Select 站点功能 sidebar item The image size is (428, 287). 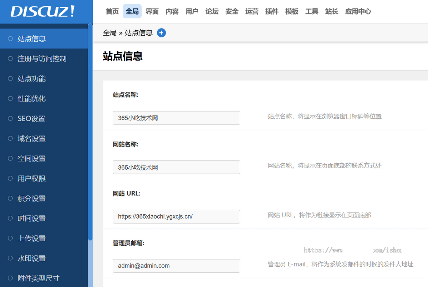pos(32,78)
